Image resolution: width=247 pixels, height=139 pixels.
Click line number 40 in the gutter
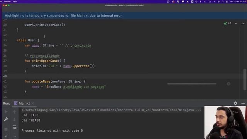click(x=5, y=76)
